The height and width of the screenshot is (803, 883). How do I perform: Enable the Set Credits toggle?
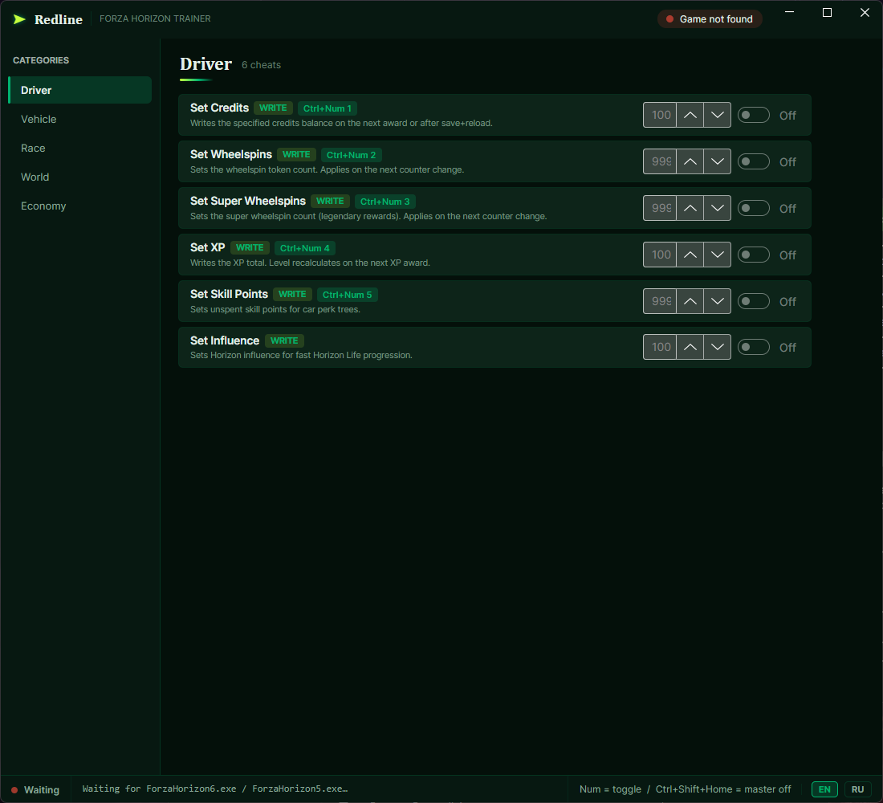coord(754,115)
